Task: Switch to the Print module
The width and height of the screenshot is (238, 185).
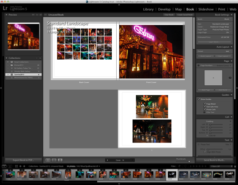Action: point(221,10)
